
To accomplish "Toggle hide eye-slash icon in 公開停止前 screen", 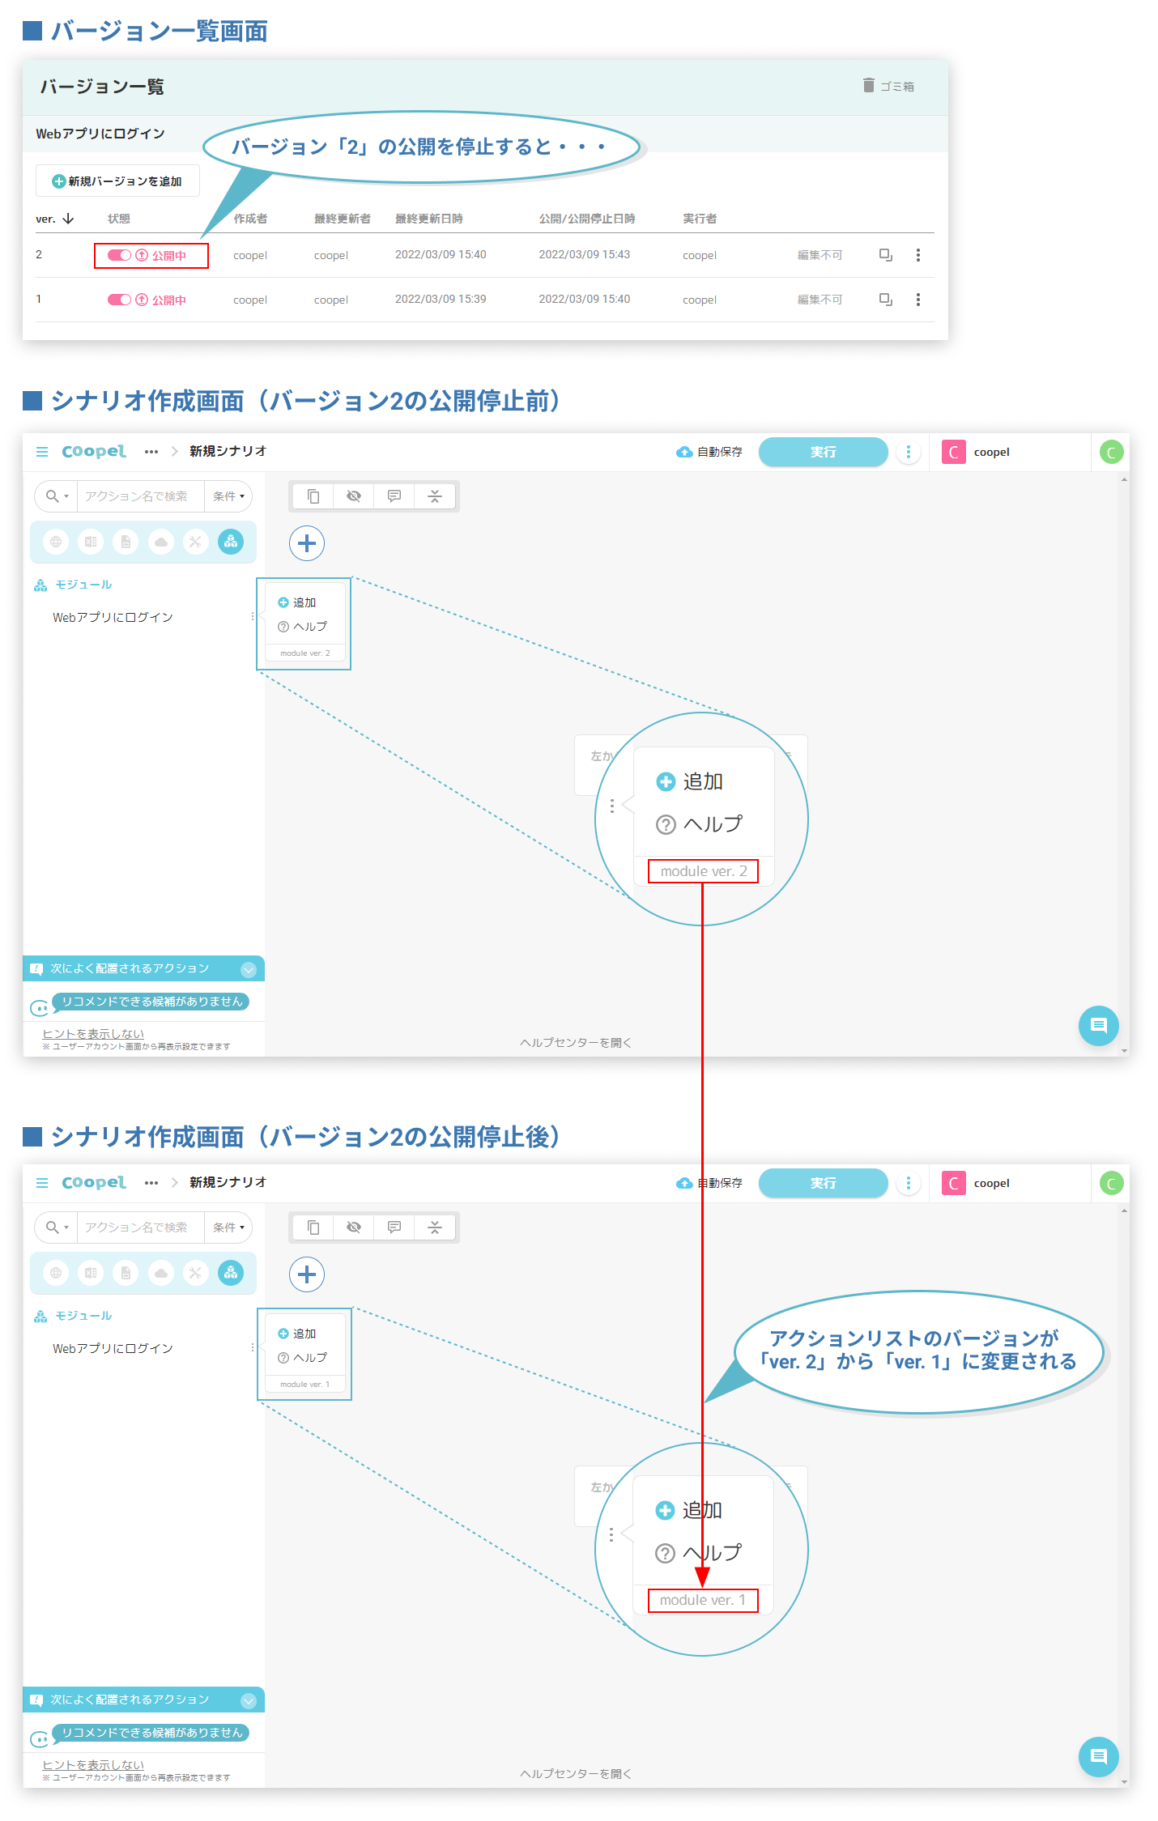I will [x=354, y=496].
